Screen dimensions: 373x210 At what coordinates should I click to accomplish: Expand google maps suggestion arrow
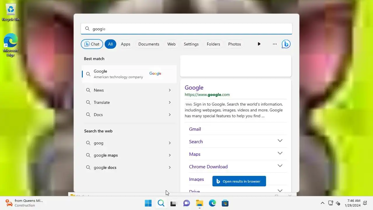(170, 155)
